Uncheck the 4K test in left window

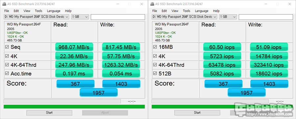(7, 56)
